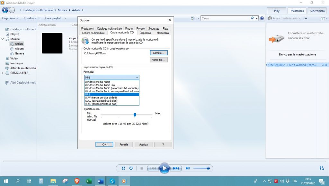The height and width of the screenshot is (186, 329).
Task: Click the Next track icon
Action: 176,168
